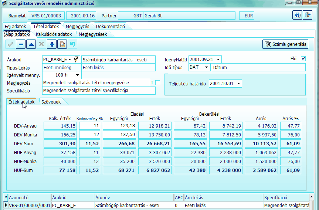Screen dimensions: 319x210
Task: Click the Specifikáció column header
Action: click(x=286, y=197)
